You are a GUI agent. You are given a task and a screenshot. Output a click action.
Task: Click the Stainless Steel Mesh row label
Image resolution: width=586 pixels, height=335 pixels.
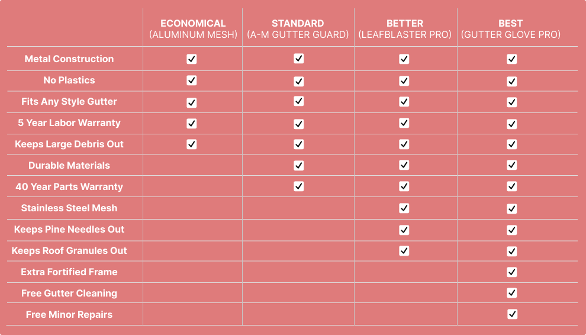(x=69, y=208)
